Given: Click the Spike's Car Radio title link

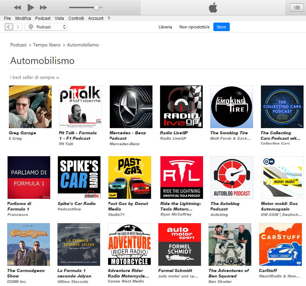Looking at the screenshot, I should (77, 203).
